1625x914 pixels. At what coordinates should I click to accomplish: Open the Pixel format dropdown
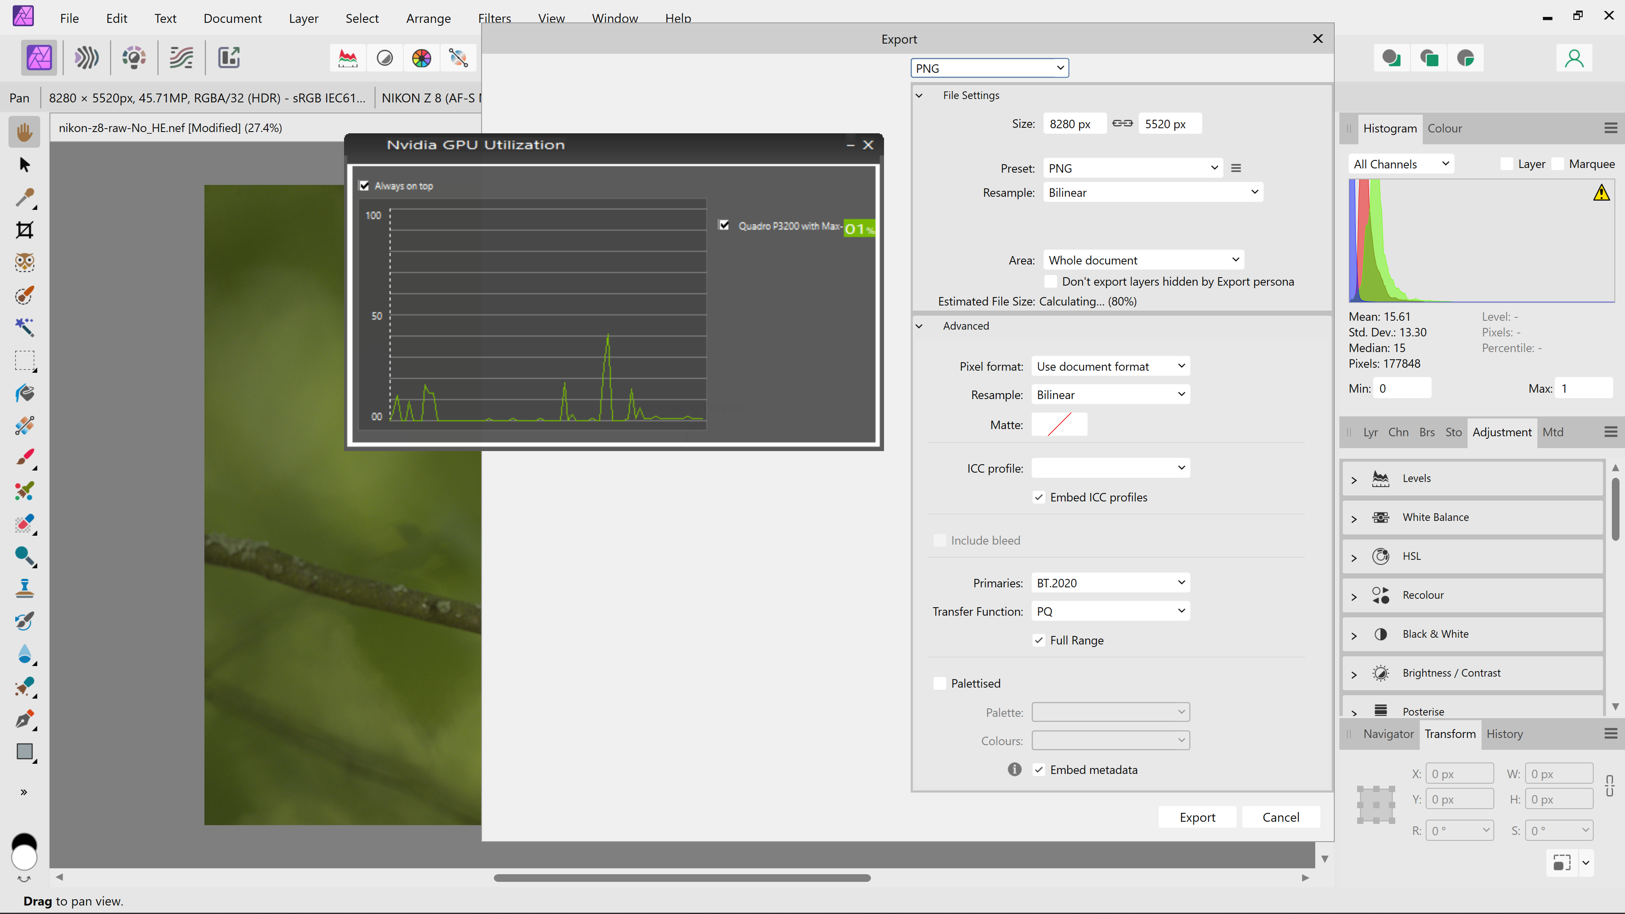1110,366
